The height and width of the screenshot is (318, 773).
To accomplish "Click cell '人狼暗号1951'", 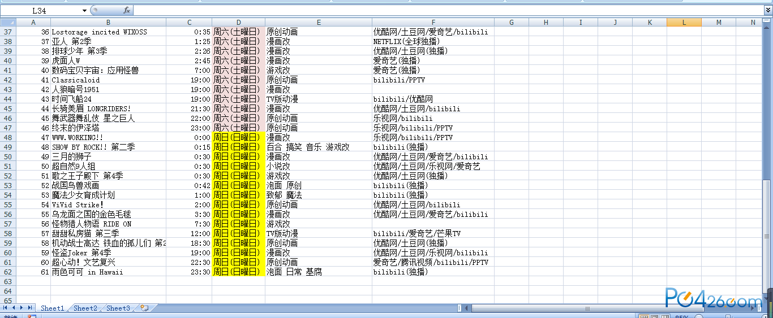I will click(x=109, y=89).
